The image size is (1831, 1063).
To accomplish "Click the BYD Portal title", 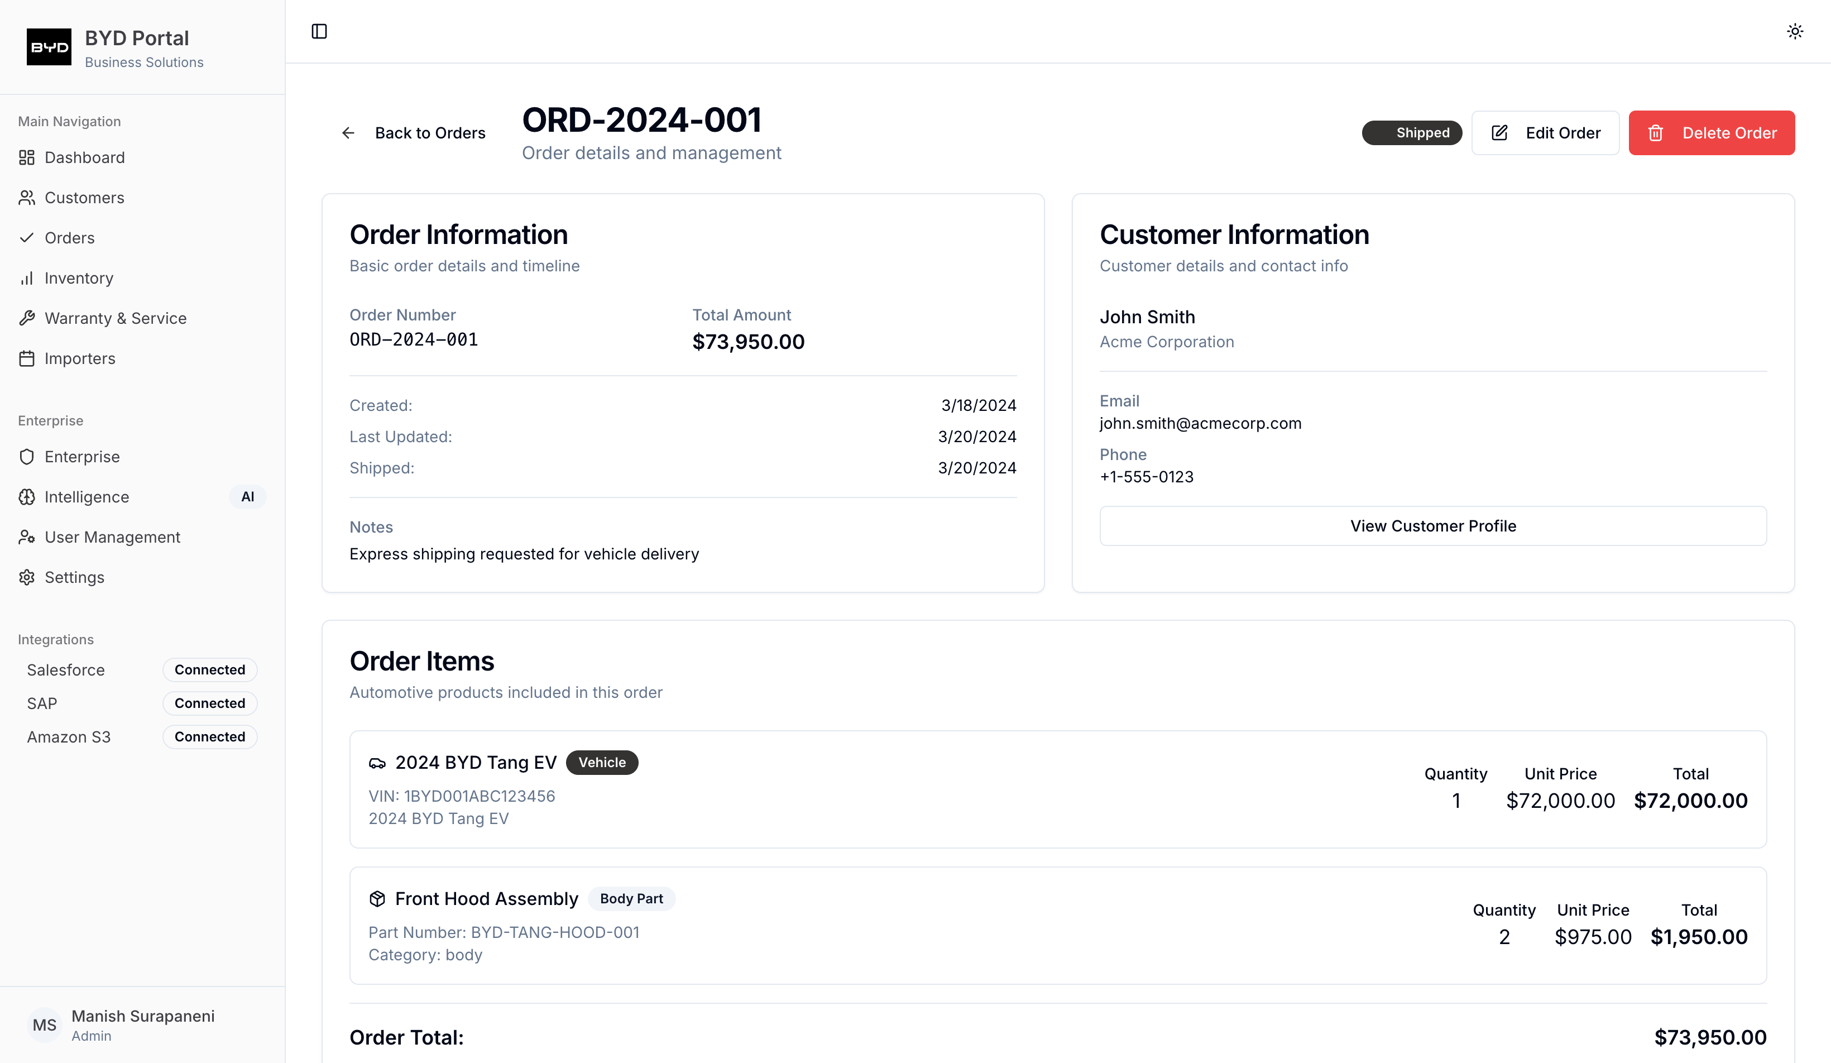I will point(137,38).
